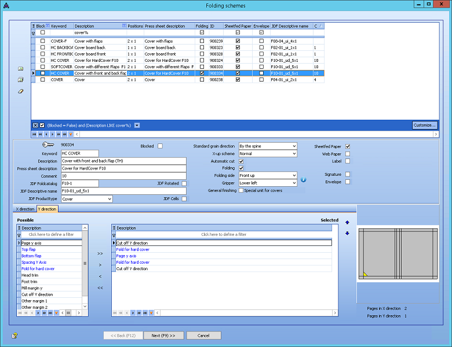Select 'Head trim' in Possible list

[x=52, y=275]
